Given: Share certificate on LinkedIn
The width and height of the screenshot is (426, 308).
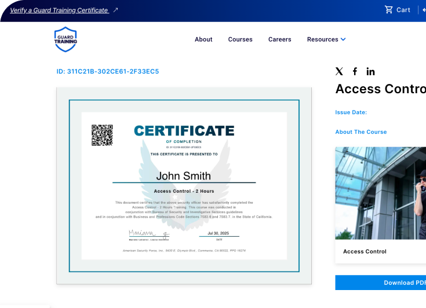Looking at the screenshot, I should pyautogui.click(x=370, y=72).
